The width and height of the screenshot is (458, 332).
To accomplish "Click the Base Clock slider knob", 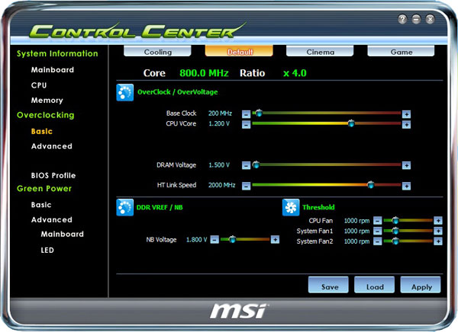I will tap(259, 113).
